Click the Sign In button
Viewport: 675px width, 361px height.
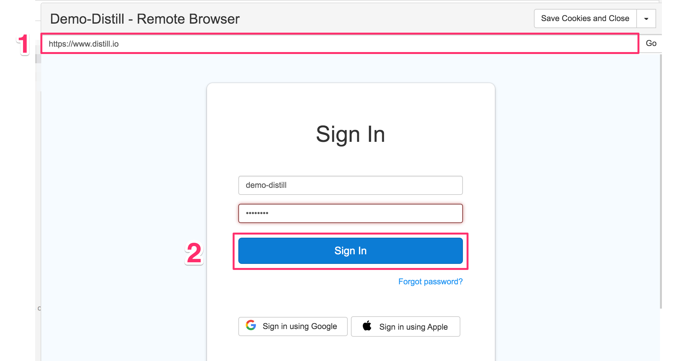(350, 250)
